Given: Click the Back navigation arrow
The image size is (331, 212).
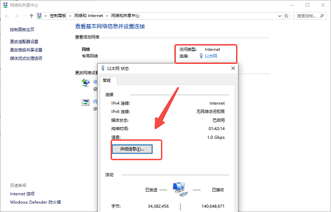Looking at the screenshot, I should (x=7, y=16).
